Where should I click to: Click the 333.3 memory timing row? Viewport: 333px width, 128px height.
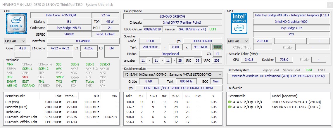pyautogui.click(x=173, y=122)
